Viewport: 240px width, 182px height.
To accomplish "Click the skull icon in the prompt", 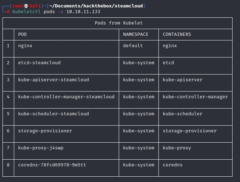I will pyautogui.click(x=26, y=6).
